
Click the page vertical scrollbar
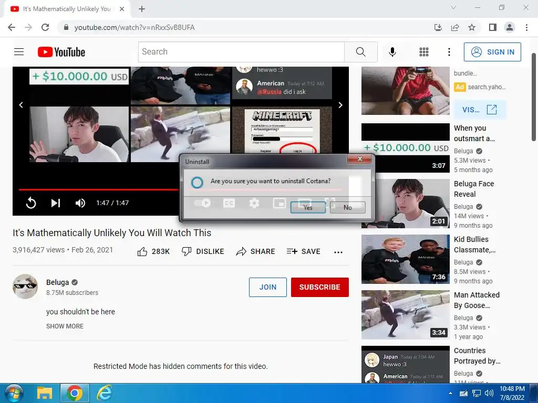pos(534,97)
